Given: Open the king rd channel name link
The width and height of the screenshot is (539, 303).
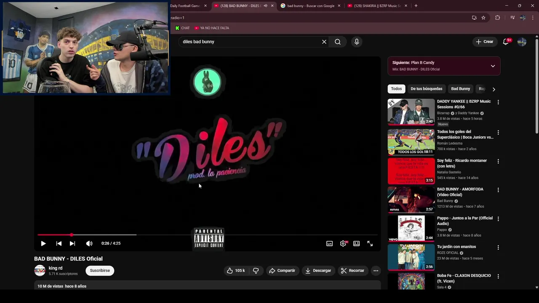Looking at the screenshot, I should click(x=56, y=268).
